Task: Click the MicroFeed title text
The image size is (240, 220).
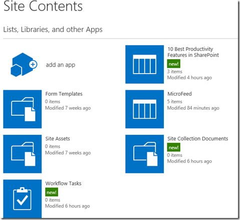Action: [x=179, y=94]
